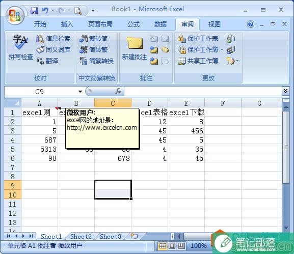Click previous sheet navigation arrow

[16, 236]
